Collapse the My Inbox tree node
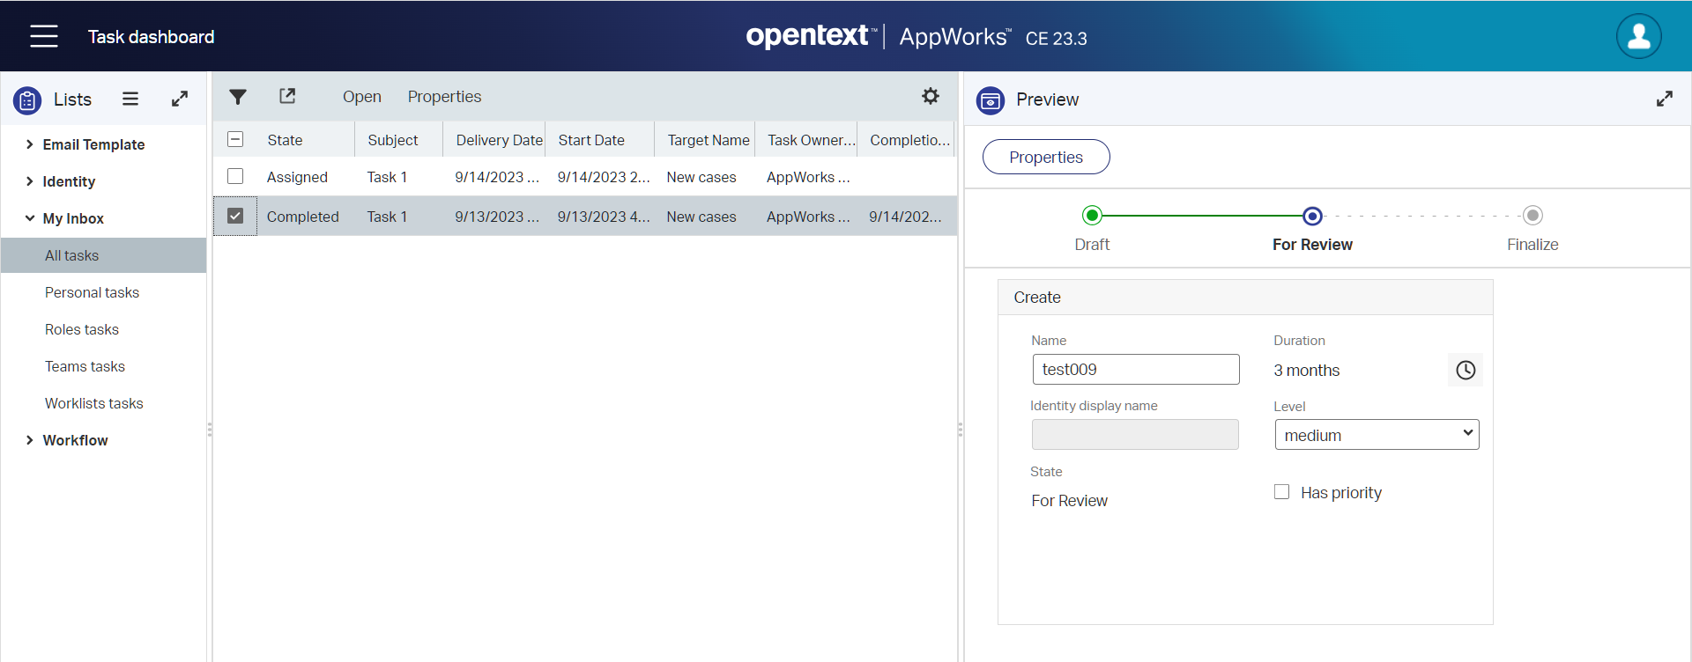1692x662 pixels. [x=30, y=218]
